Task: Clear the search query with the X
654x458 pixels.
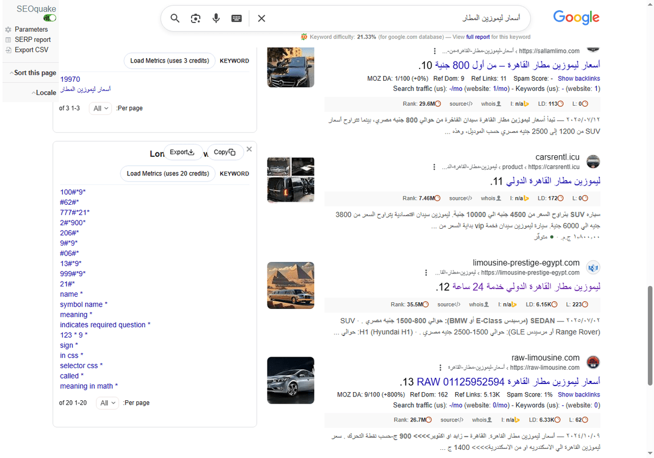Action: tap(261, 18)
